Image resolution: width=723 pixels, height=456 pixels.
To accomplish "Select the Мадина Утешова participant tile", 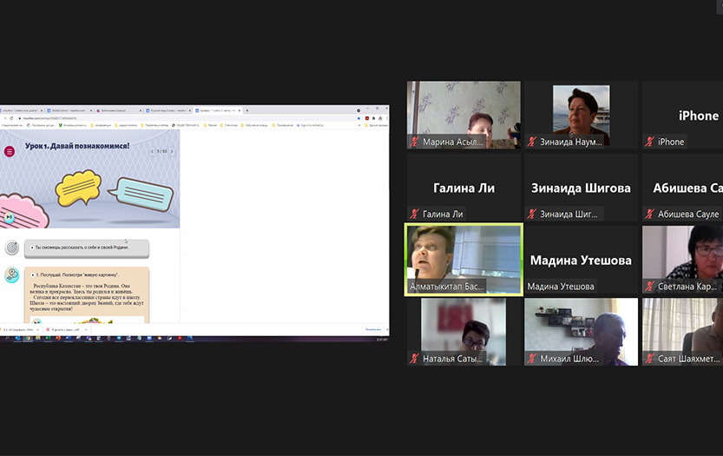I will click(x=581, y=260).
